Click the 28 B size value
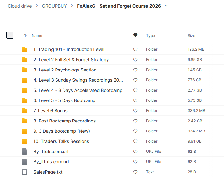This screenshot has width=224, height=193. coord(192,172)
